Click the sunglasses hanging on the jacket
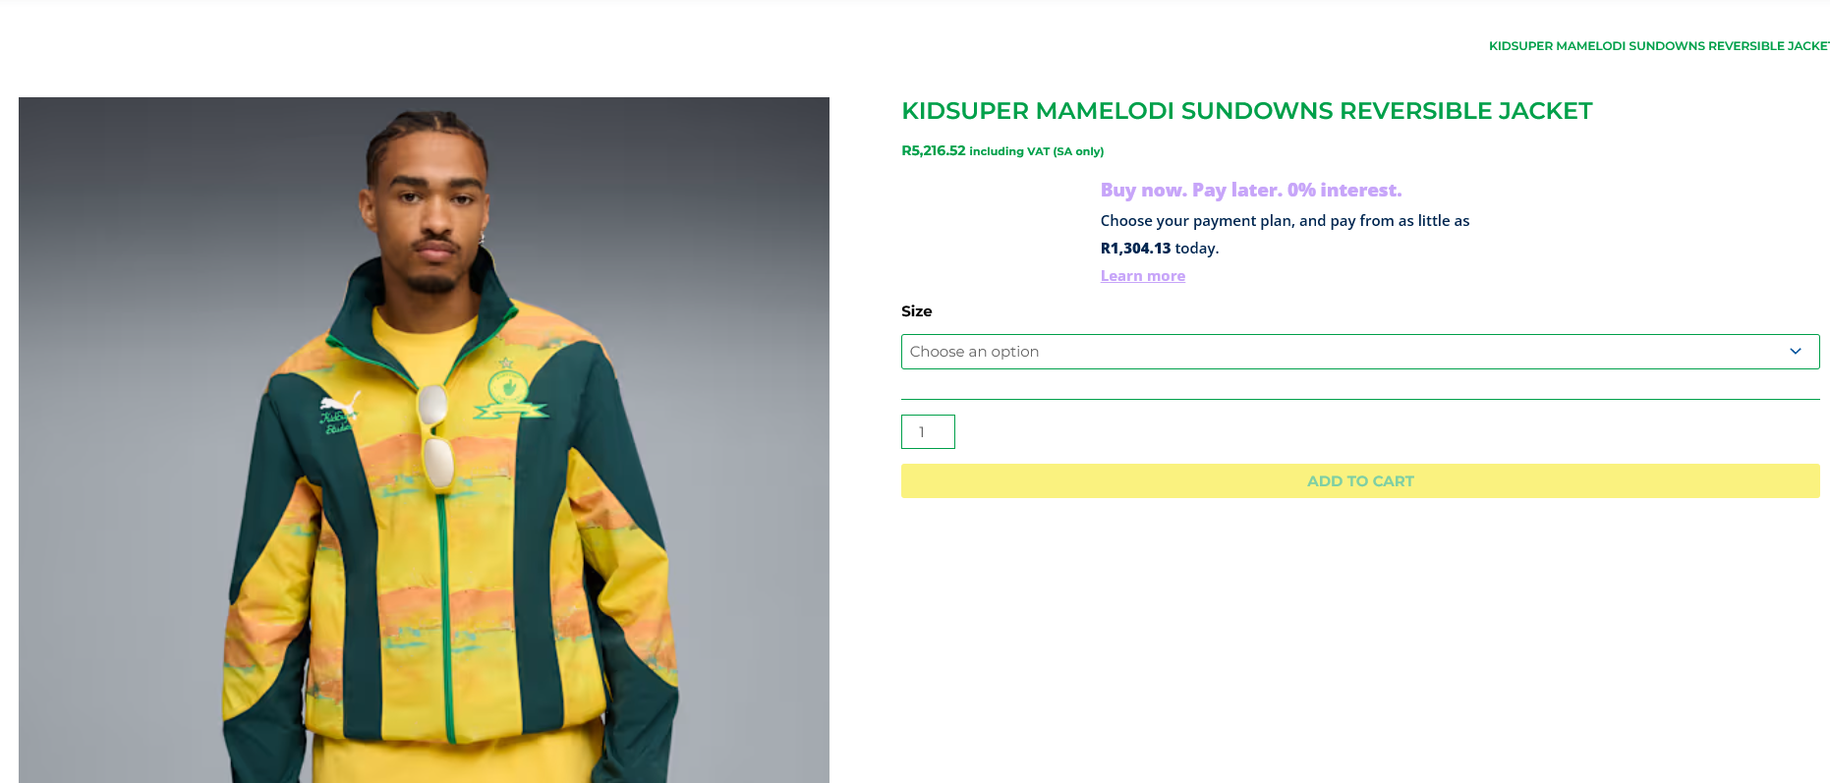Image resolution: width=1830 pixels, height=783 pixels. click(x=434, y=435)
